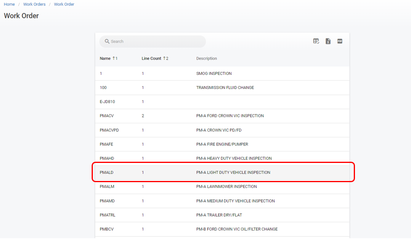Open work order 100 for transmission fluid change
The image size is (411, 239).
102,87
